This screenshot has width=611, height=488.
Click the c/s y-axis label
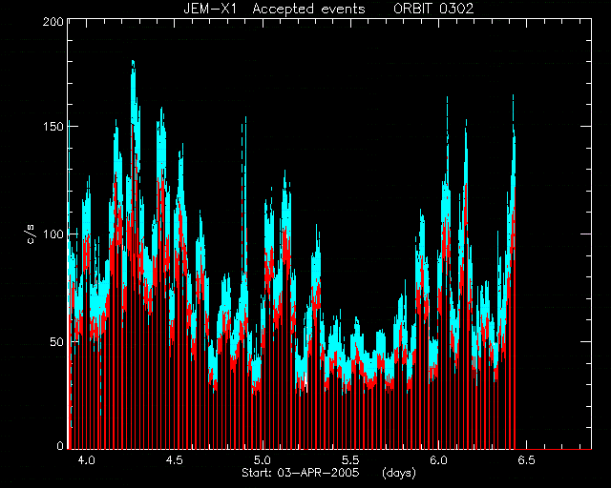coord(32,234)
